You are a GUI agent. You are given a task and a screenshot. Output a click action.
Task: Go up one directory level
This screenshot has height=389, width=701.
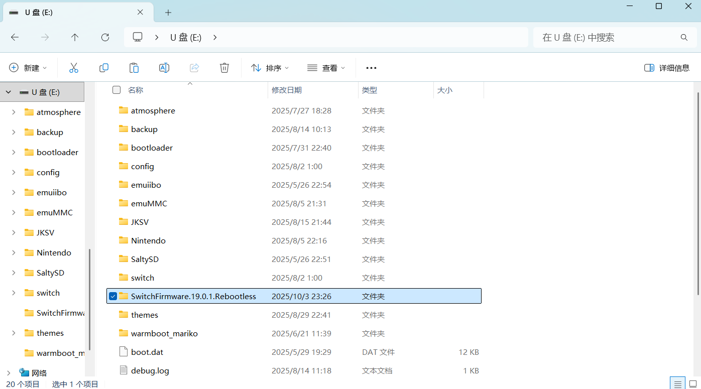click(x=75, y=37)
